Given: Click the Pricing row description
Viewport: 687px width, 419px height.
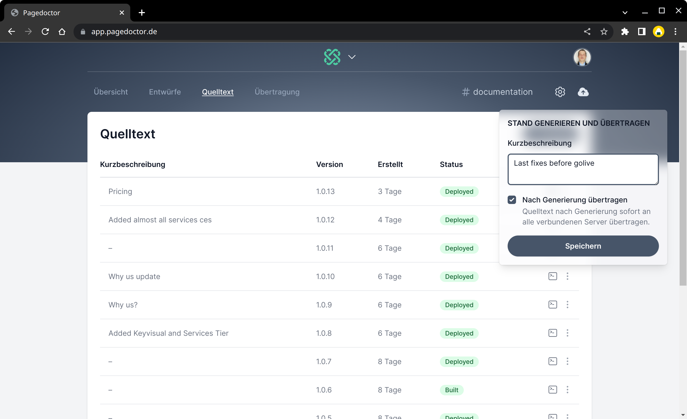Looking at the screenshot, I should click(x=120, y=192).
